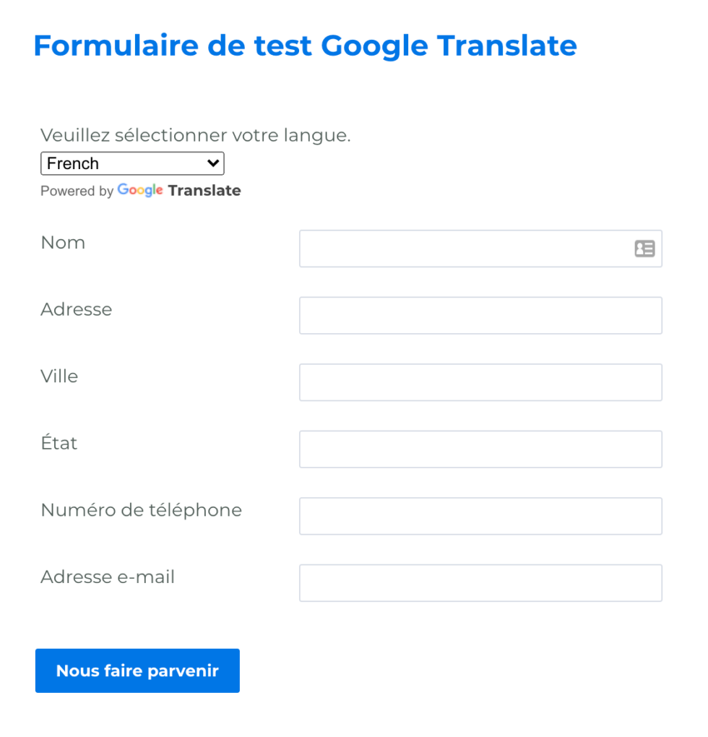Click the État input field

click(x=480, y=449)
